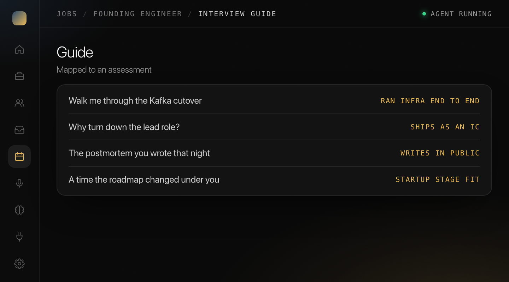The width and height of the screenshot is (509, 282).
Task: Open the microphone icon in sidebar
Action: (x=19, y=183)
